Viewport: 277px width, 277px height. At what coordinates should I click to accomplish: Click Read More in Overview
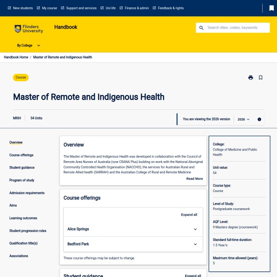click(x=194, y=179)
